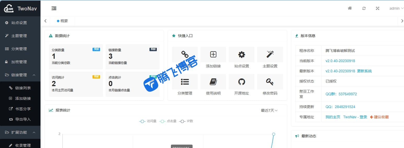Click the TwoNav logo

(x=20, y=8)
